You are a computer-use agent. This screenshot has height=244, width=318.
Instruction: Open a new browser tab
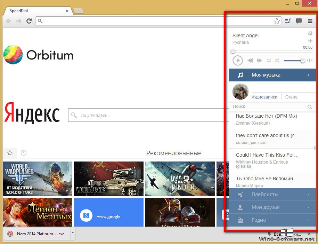(x=78, y=11)
